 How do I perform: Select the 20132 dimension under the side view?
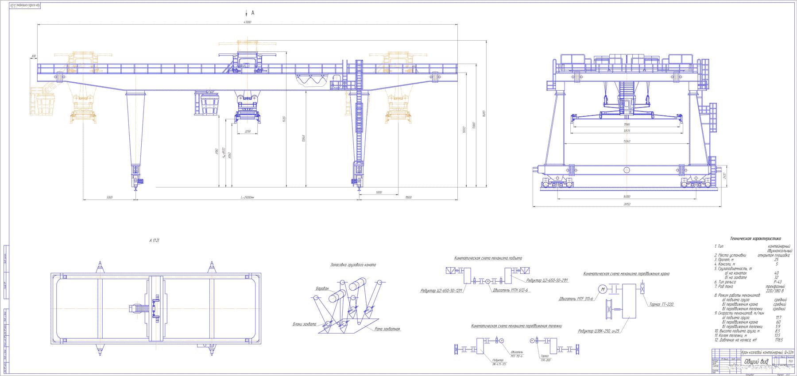(626, 204)
